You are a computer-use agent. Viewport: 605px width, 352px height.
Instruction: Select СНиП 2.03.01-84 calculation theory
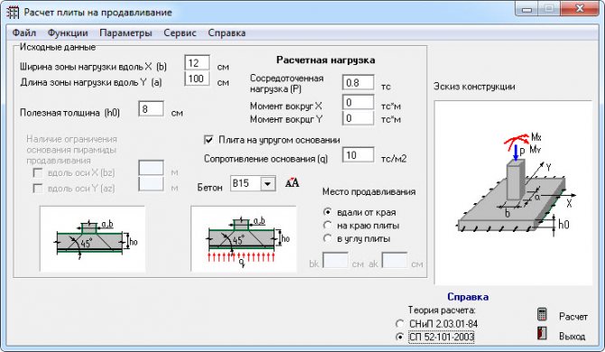(x=400, y=323)
